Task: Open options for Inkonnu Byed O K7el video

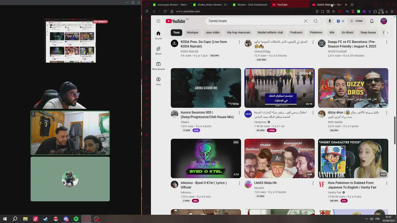Action: click(239, 183)
